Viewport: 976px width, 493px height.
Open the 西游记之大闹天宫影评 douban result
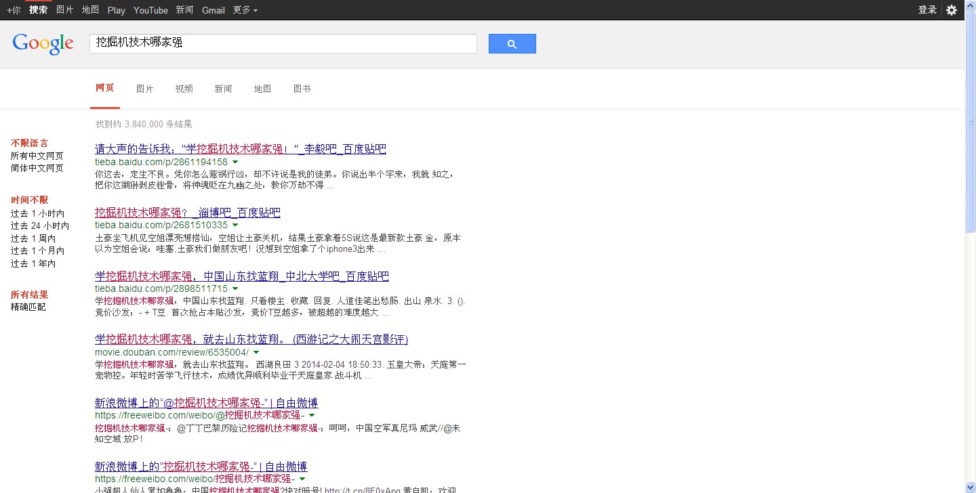251,339
